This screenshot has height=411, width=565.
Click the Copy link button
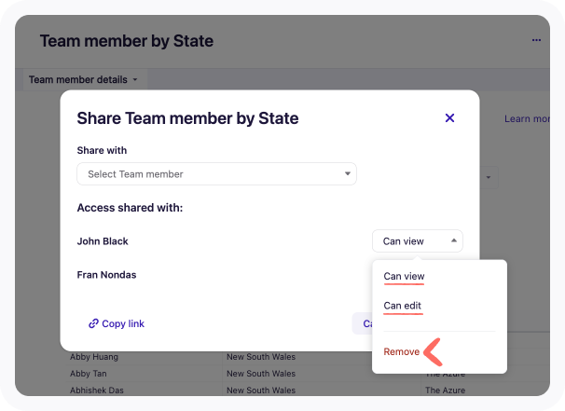(x=117, y=323)
